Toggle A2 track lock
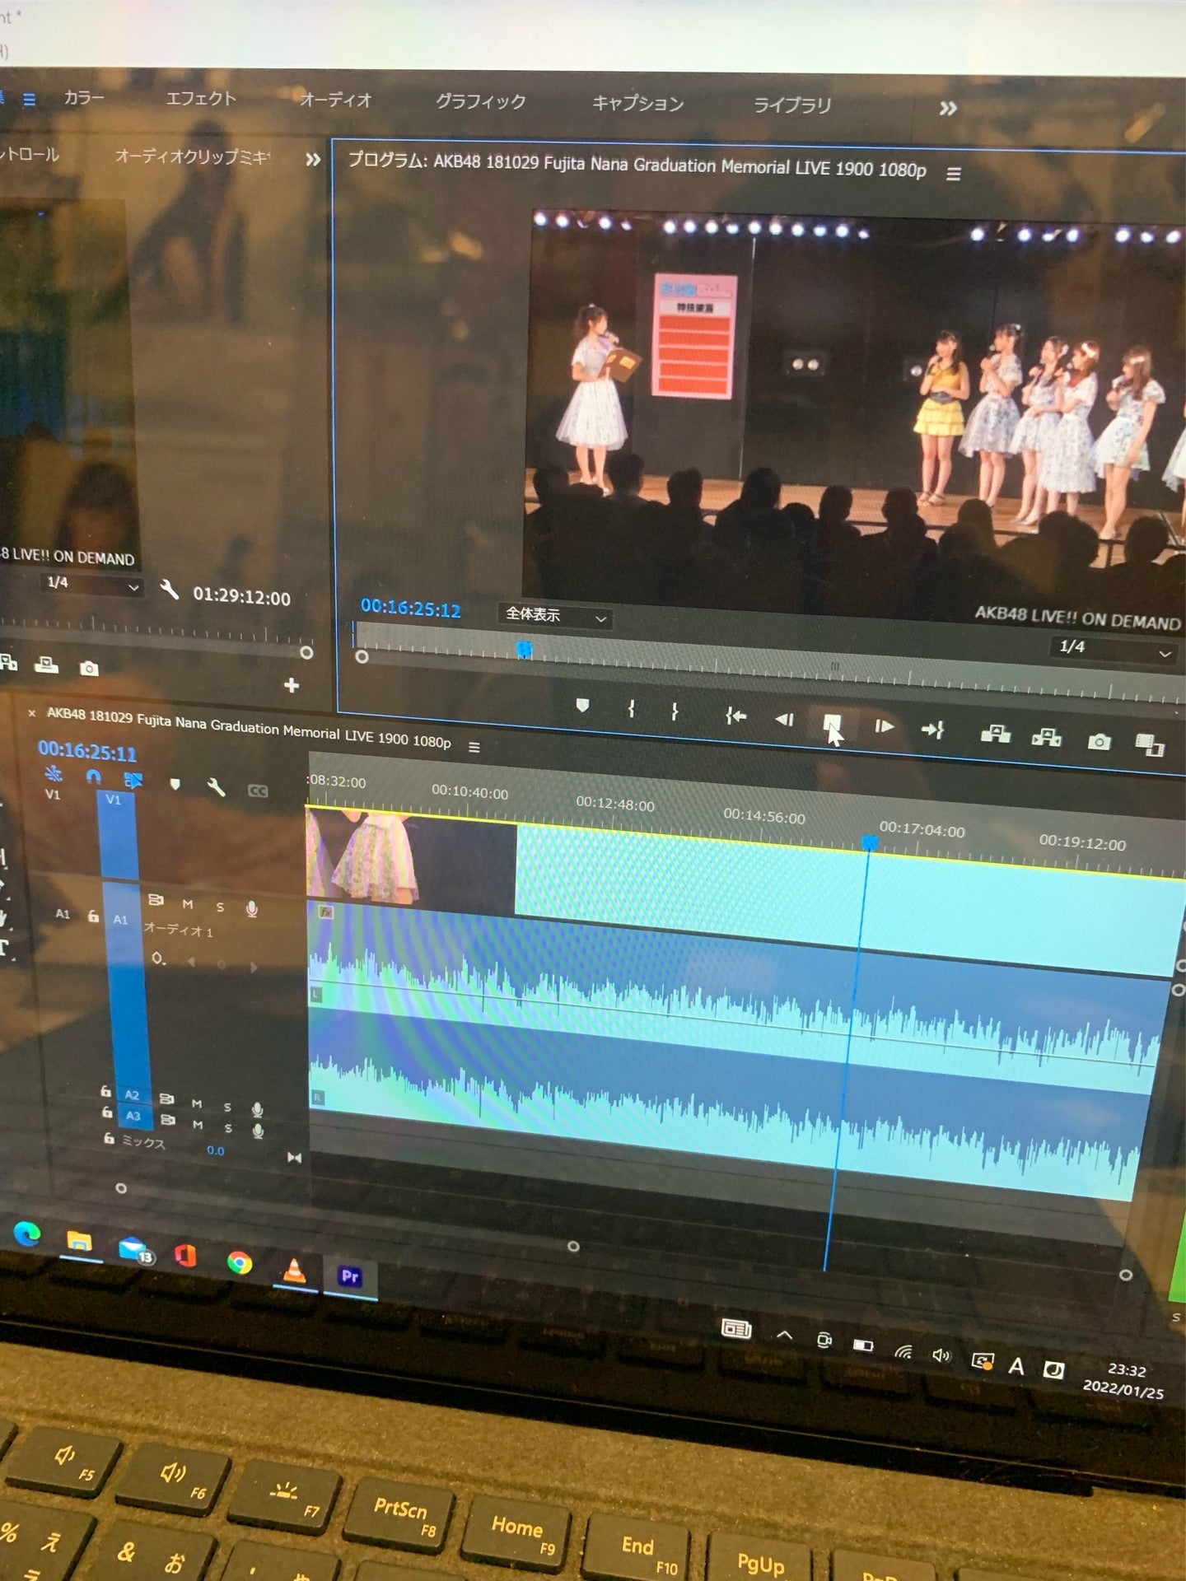The width and height of the screenshot is (1186, 1581). click(105, 1091)
